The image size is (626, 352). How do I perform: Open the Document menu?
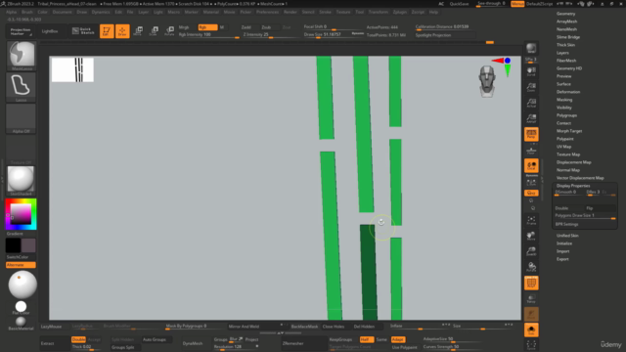(63, 12)
